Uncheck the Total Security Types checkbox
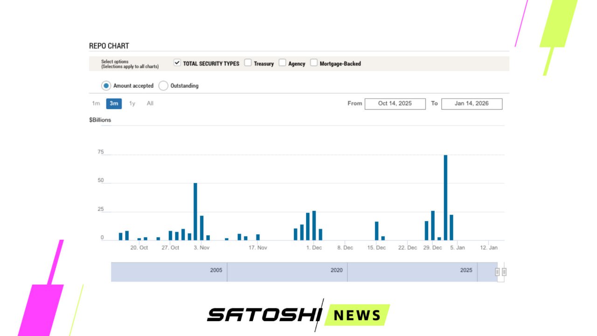This screenshot has width=597, height=336. click(177, 63)
